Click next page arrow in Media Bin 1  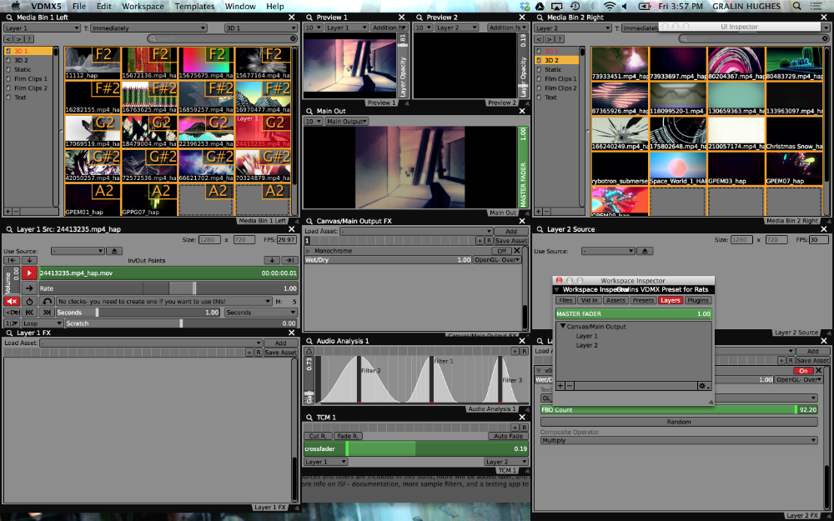click(x=18, y=39)
